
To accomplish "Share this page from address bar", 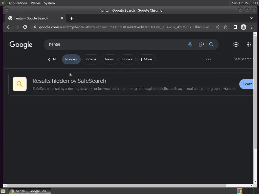I will point(217,27).
